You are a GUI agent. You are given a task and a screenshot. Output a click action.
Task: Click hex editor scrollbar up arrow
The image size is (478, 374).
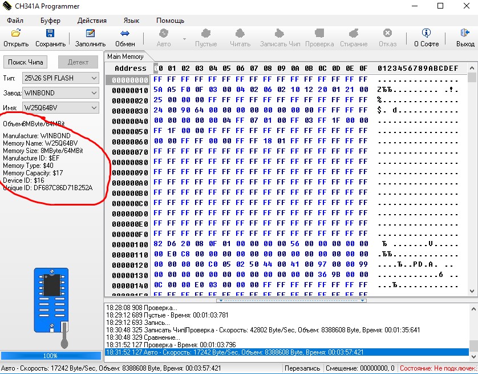pyautogui.click(x=472, y=68)
